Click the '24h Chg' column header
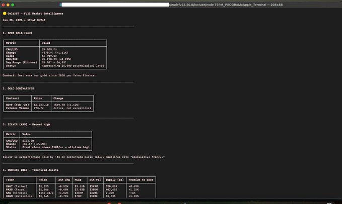Viewport: 342px width, 204px height. point(64,180)
